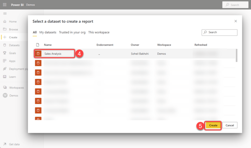Focus the top bar Search box
Image resolution: width=251 pixels, height=148 pixels.
point(235,5)
